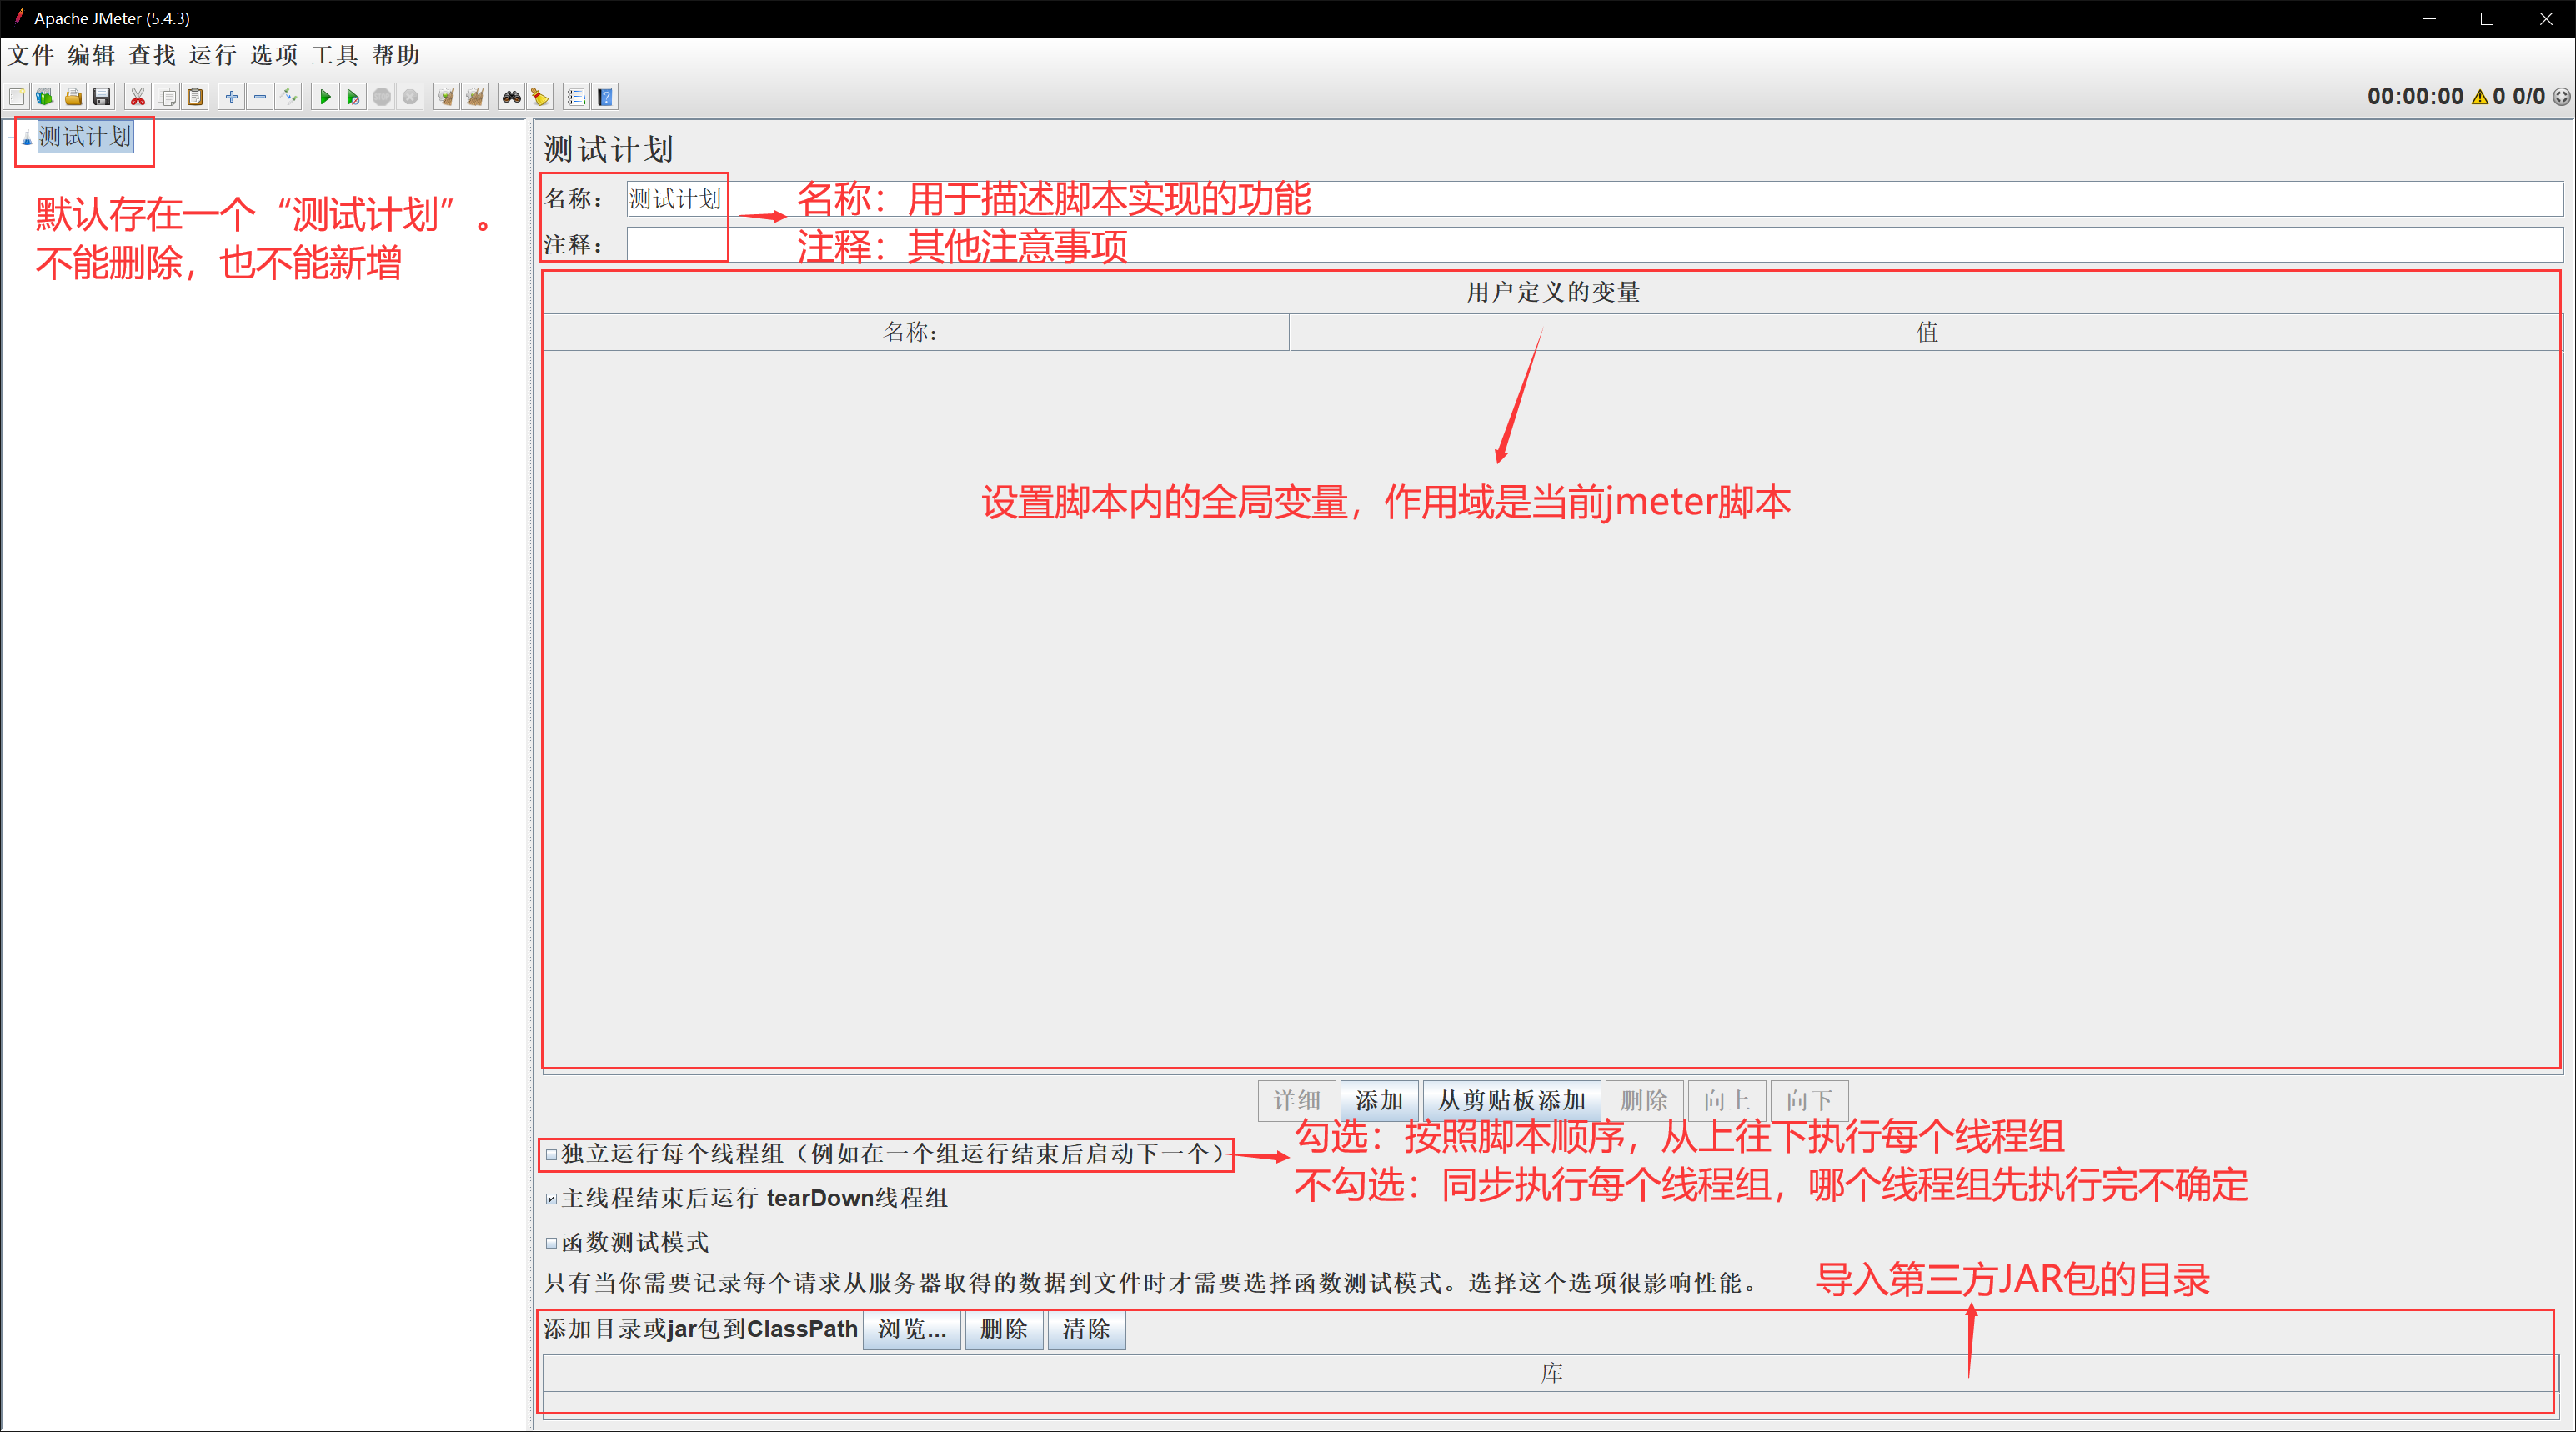Open the 文件 menu
Screen dimensions: 2576x1432
click(x=31, y=55)
